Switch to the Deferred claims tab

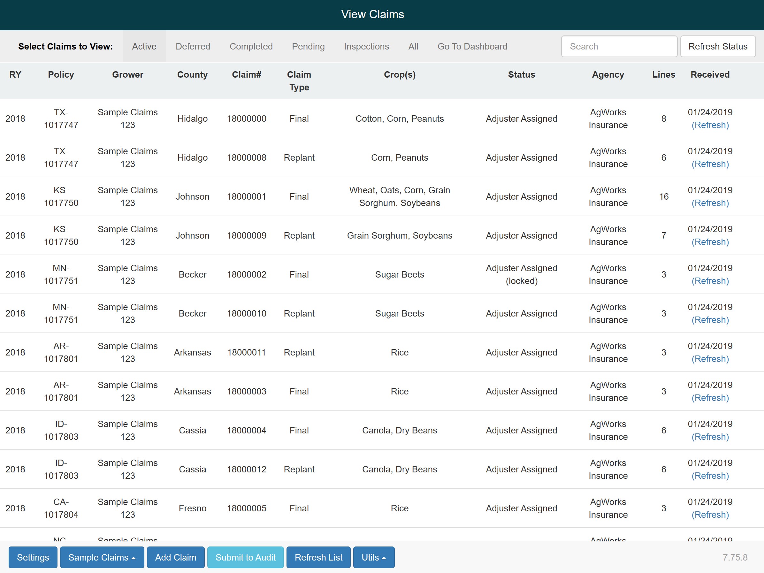point(193,46)
